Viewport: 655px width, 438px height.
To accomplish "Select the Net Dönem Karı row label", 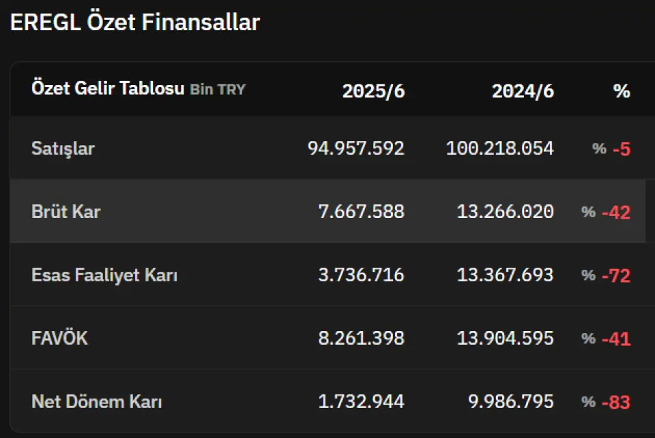I will click(x=96, y=401).
